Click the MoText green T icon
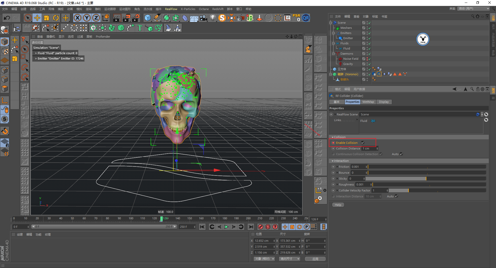Image resolution: width=496 pixels, height=268 pixels. pyautogui.click(x=140, y=28)
